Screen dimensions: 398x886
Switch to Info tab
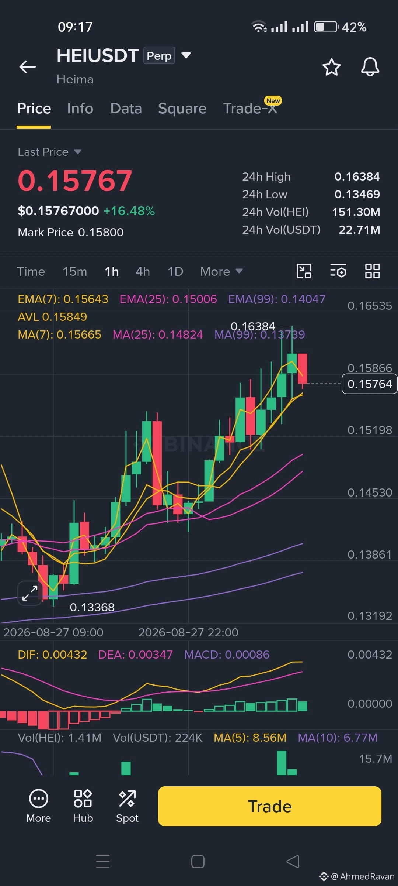tap(80, 109)
